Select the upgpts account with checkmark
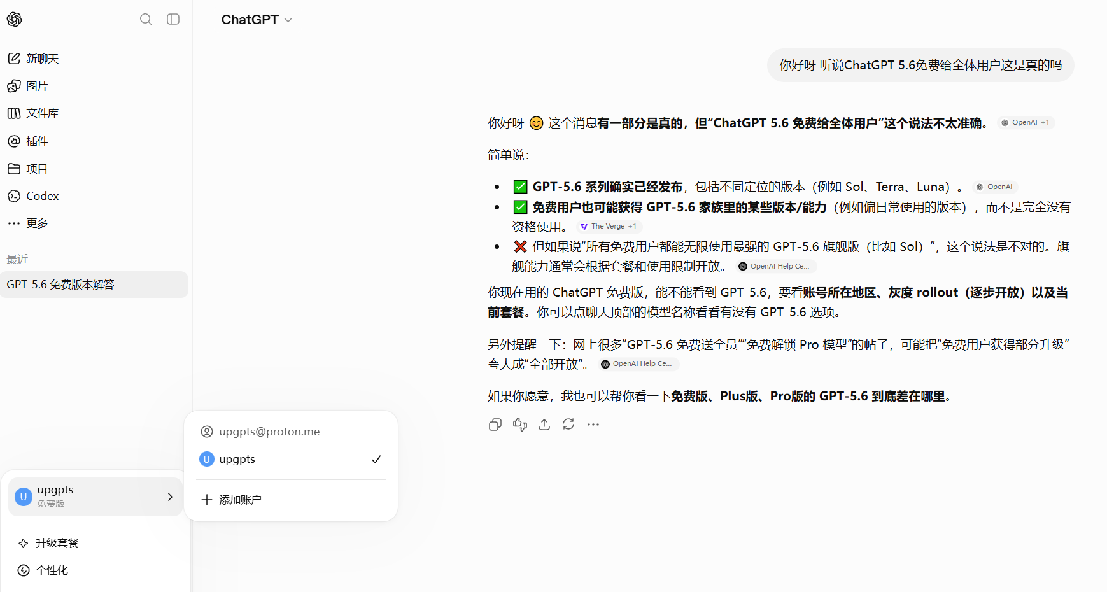This screenshot has width=1107, height=592. pos(291,460)
